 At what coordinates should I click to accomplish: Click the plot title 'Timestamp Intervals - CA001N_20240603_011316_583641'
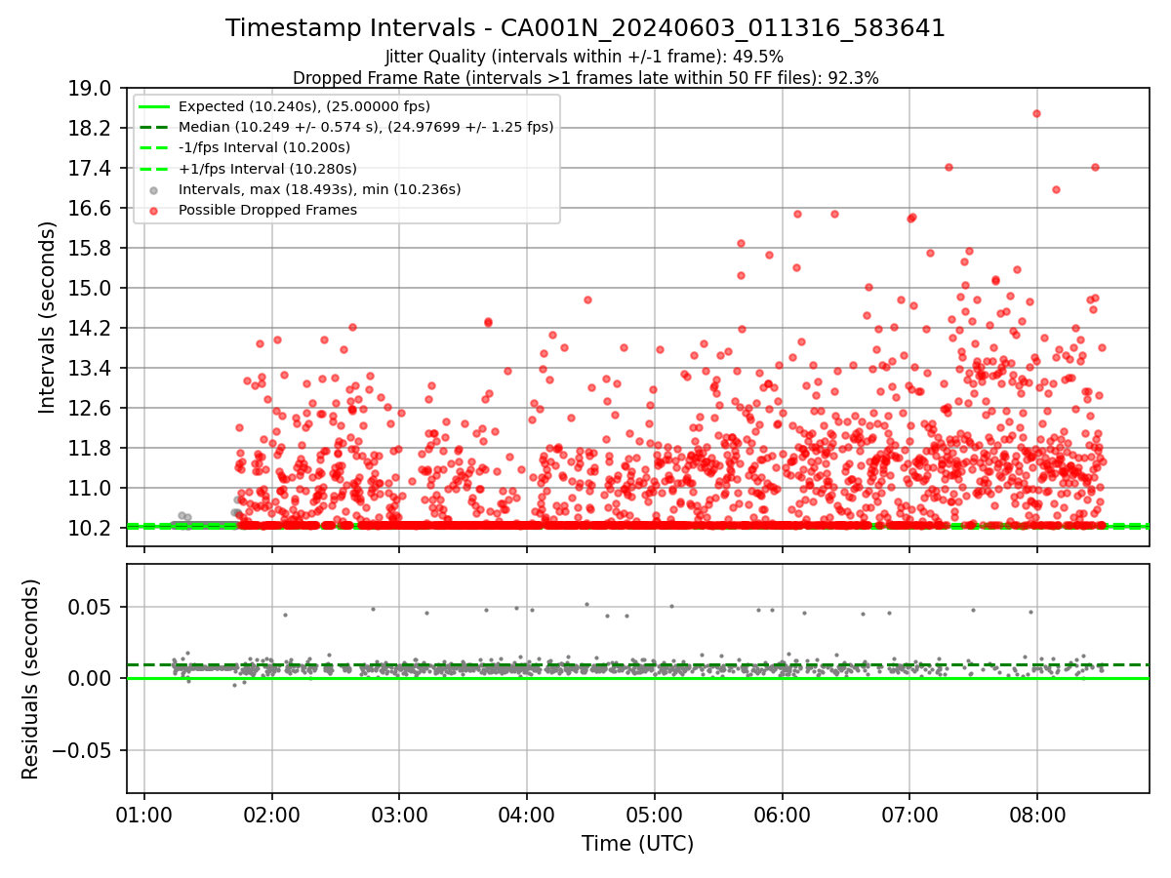point(585,28)
